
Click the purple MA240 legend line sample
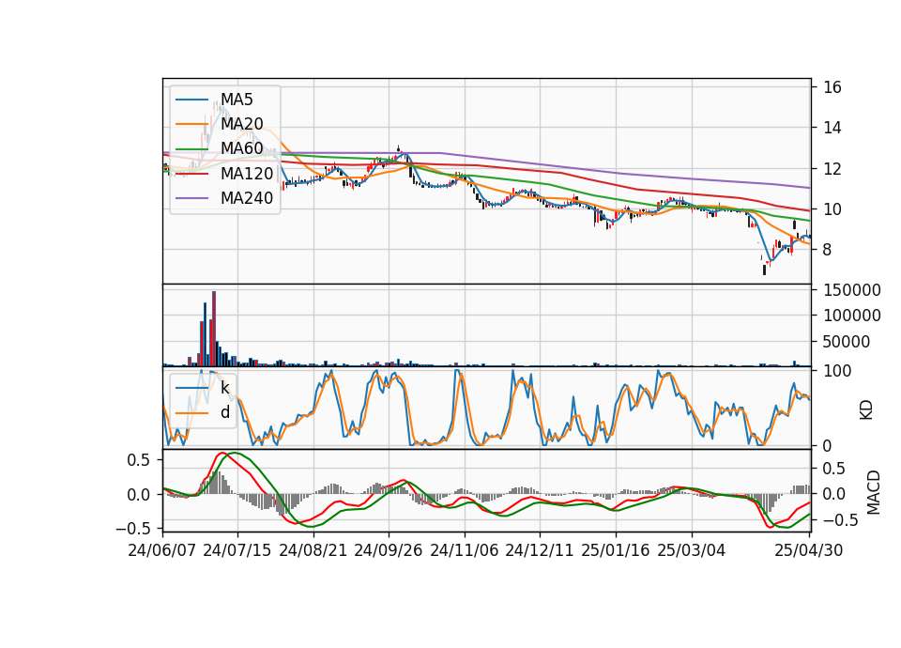pos(191,198)
